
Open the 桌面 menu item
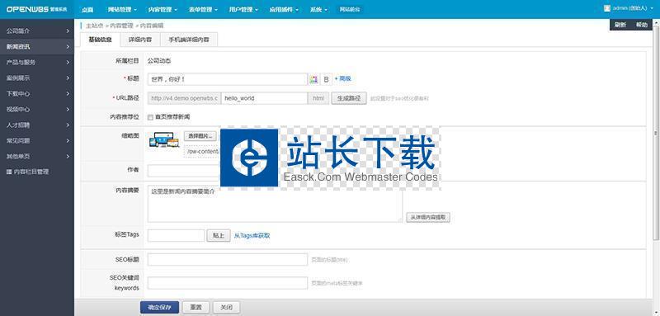pos(87,9)
